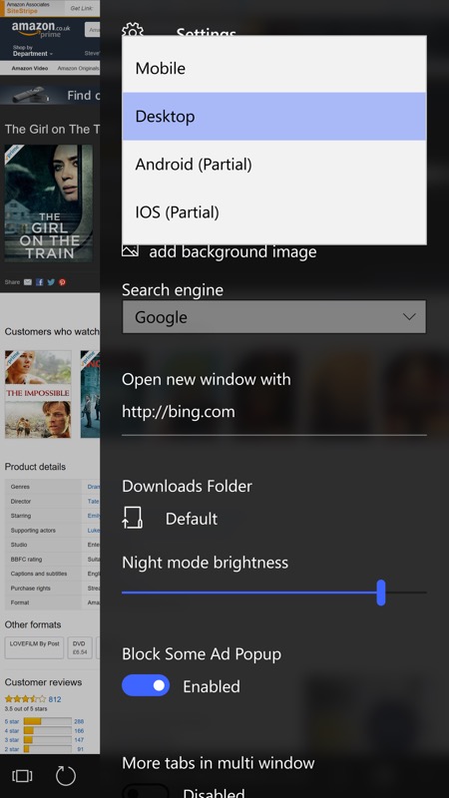This screenshot has width=449, height=798.
Task: Click the 4 star rating bar
Action: [x=47, y=730]
